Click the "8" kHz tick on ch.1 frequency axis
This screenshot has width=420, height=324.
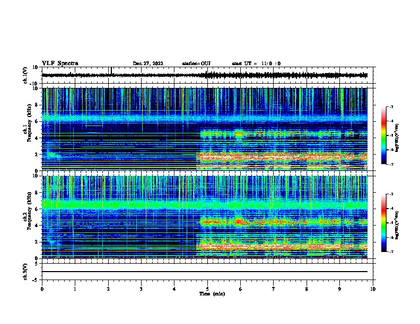37,105
